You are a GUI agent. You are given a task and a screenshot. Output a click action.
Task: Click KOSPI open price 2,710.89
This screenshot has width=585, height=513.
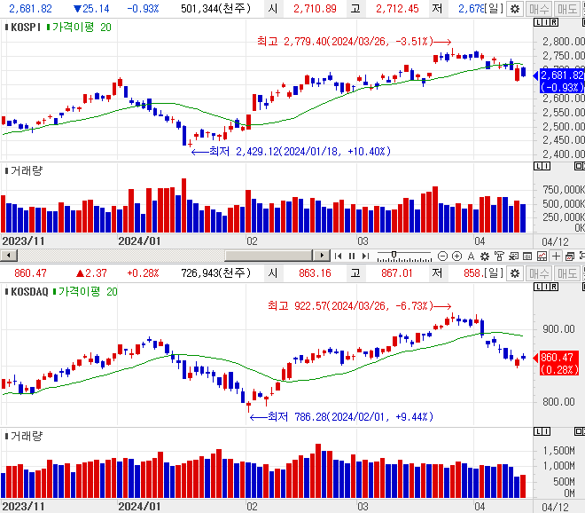(315, 9)
